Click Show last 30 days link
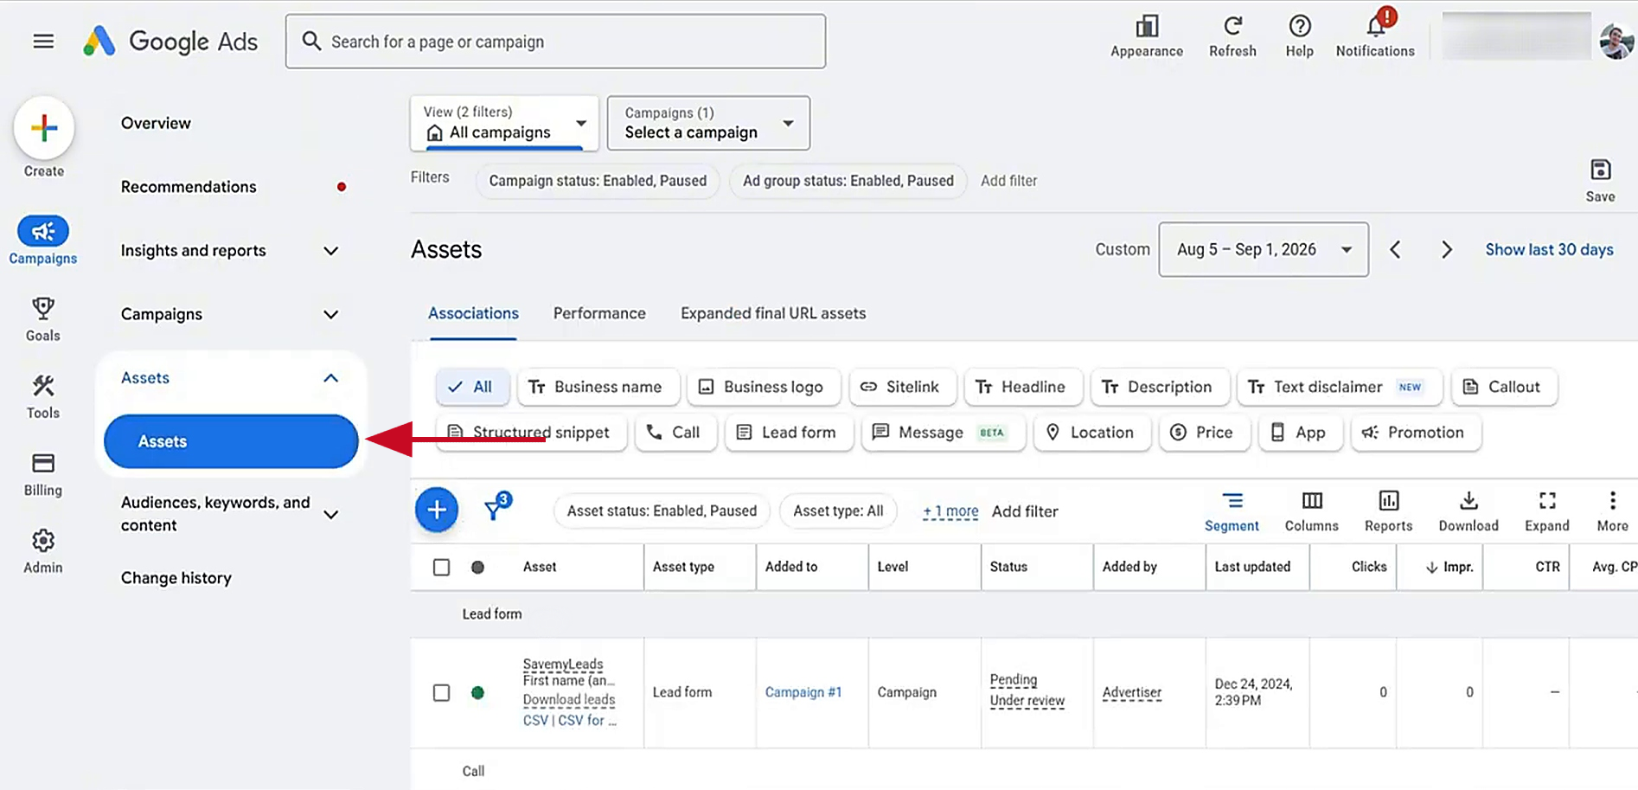 coord(1549,249)
